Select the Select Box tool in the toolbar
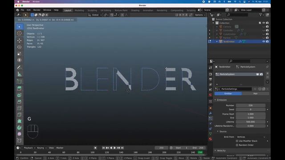 tap(20, 27)
